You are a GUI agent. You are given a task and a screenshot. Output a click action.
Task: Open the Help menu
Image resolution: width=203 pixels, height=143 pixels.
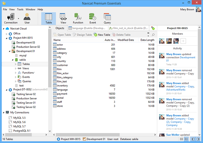point(40,10)
